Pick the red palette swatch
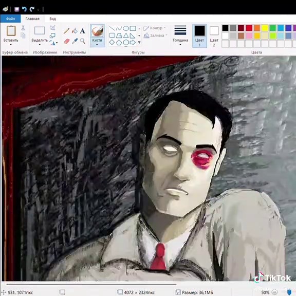The width and height of the screenshot is (296, 296). coord(249,28)
